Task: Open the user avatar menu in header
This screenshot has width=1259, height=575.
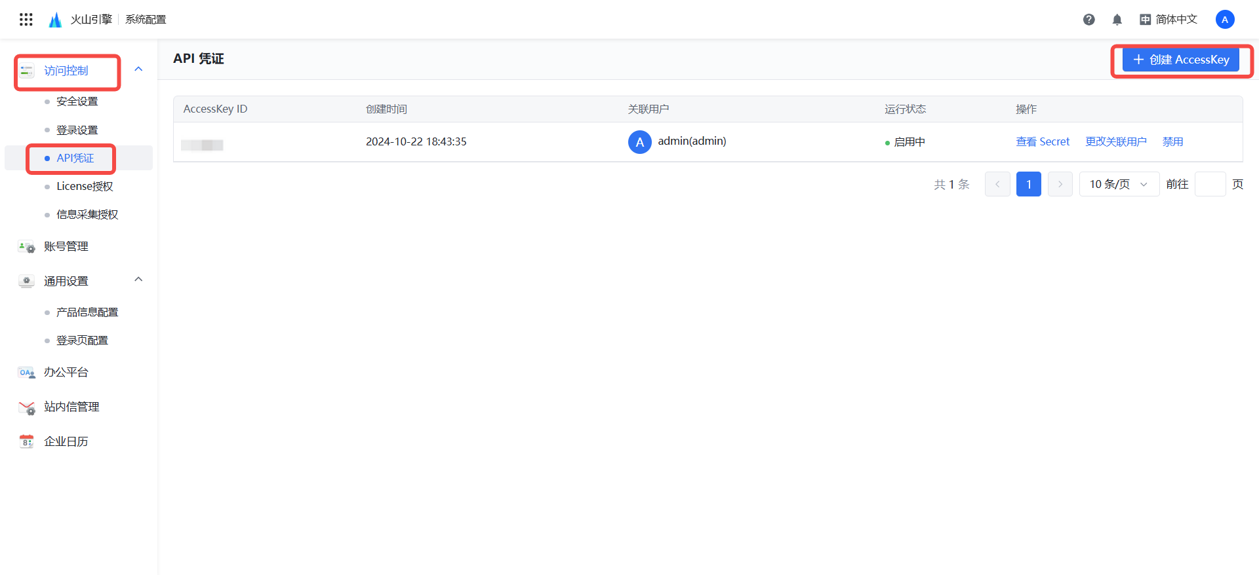Action: click(1225, 20)
